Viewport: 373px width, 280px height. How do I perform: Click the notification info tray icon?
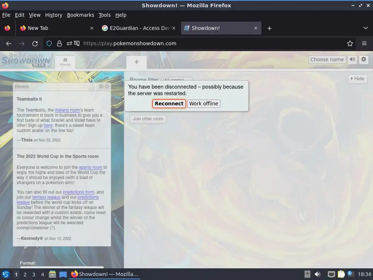[x=350, y=274]
